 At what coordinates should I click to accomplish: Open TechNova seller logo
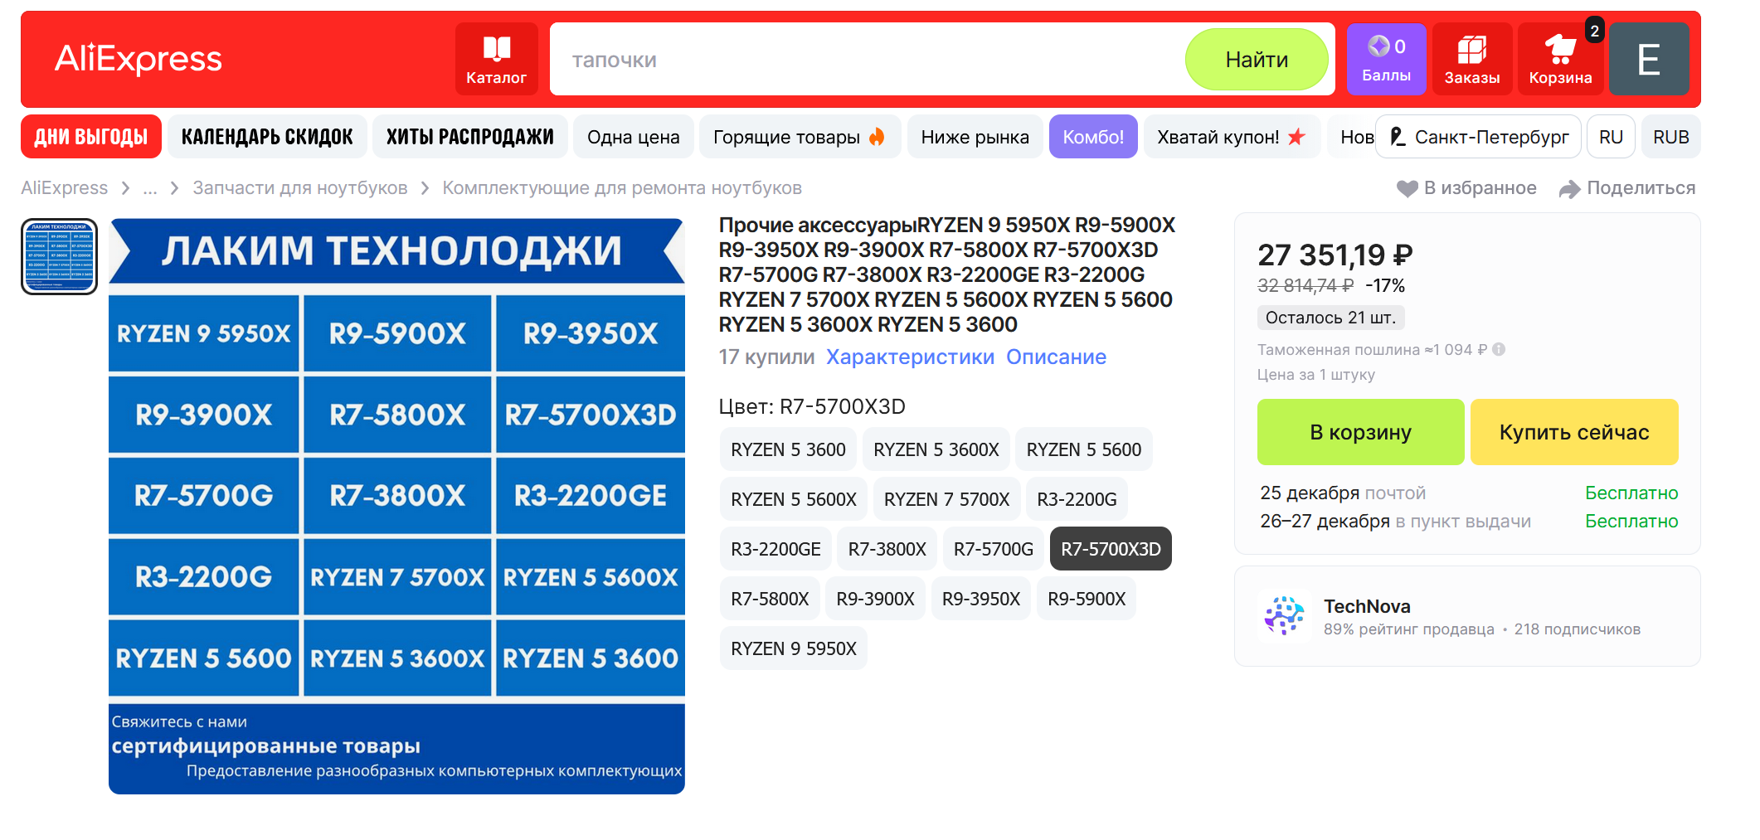tap(1285, 616)
